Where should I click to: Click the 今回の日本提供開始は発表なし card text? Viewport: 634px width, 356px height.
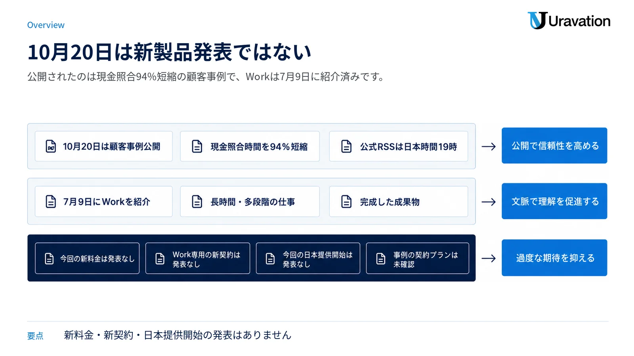317,259
